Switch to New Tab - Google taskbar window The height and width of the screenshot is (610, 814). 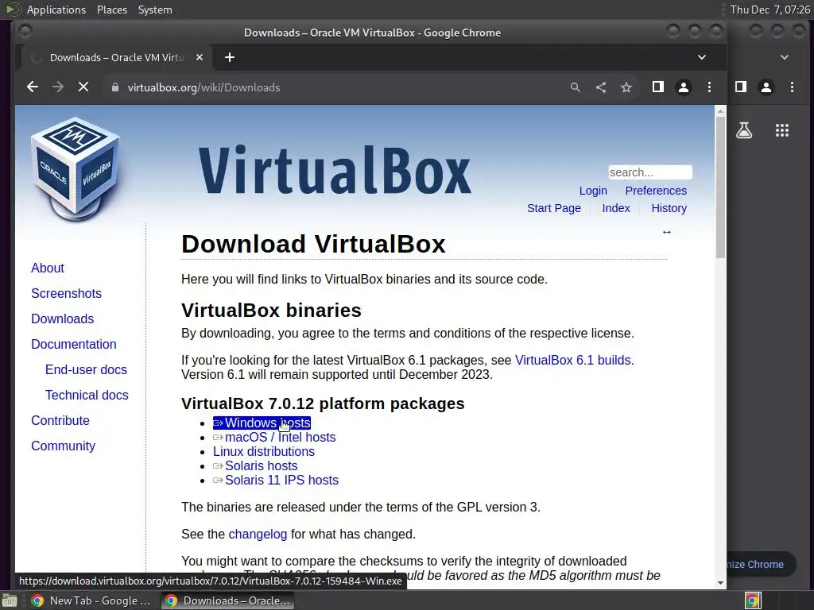pos(91,600)
